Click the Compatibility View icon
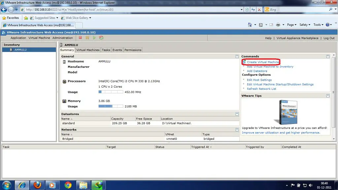 click(x=247, y=10)
